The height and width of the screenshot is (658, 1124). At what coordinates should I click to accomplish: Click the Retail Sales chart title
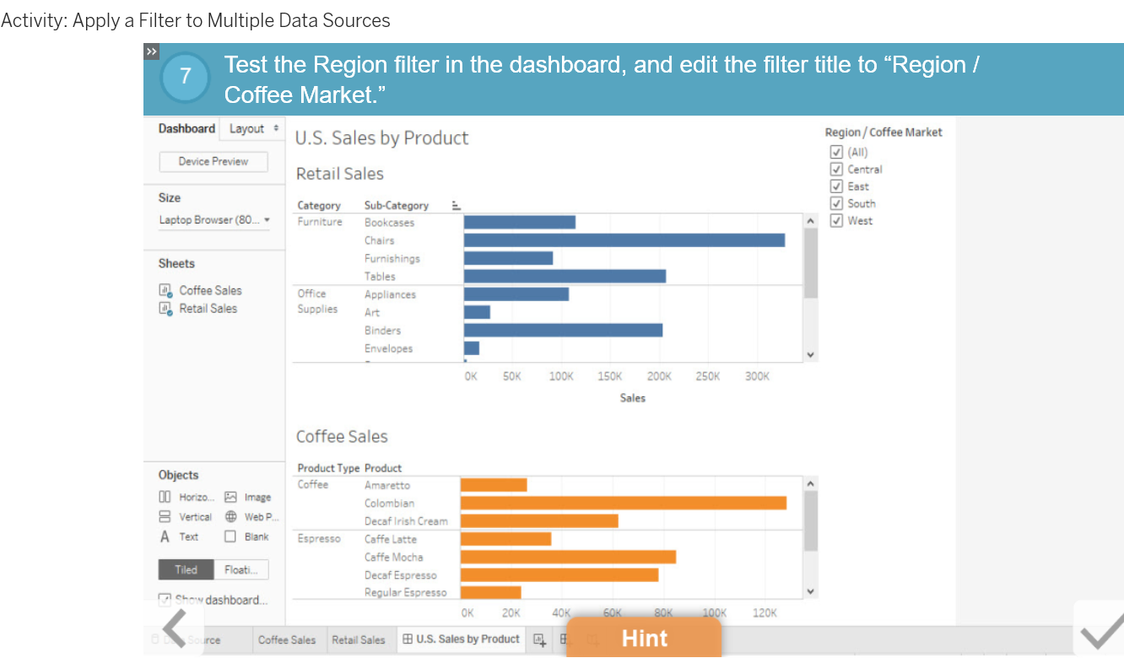coord(339,174)
